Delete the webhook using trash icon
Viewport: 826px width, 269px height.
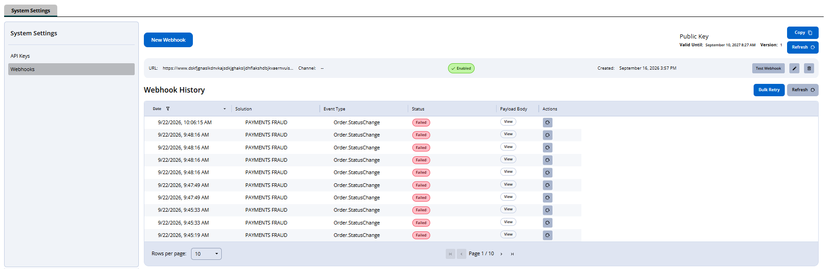click(809, 68)
